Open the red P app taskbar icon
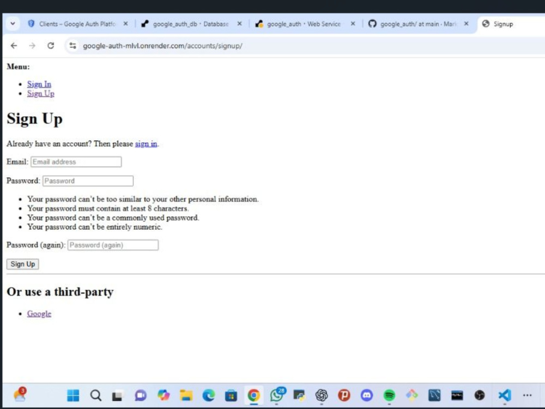Viewport: 545px width, 409px height. 344,395
